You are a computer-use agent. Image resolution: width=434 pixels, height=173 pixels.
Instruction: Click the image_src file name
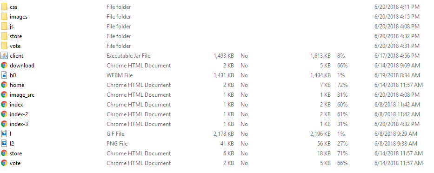[22, 95]
